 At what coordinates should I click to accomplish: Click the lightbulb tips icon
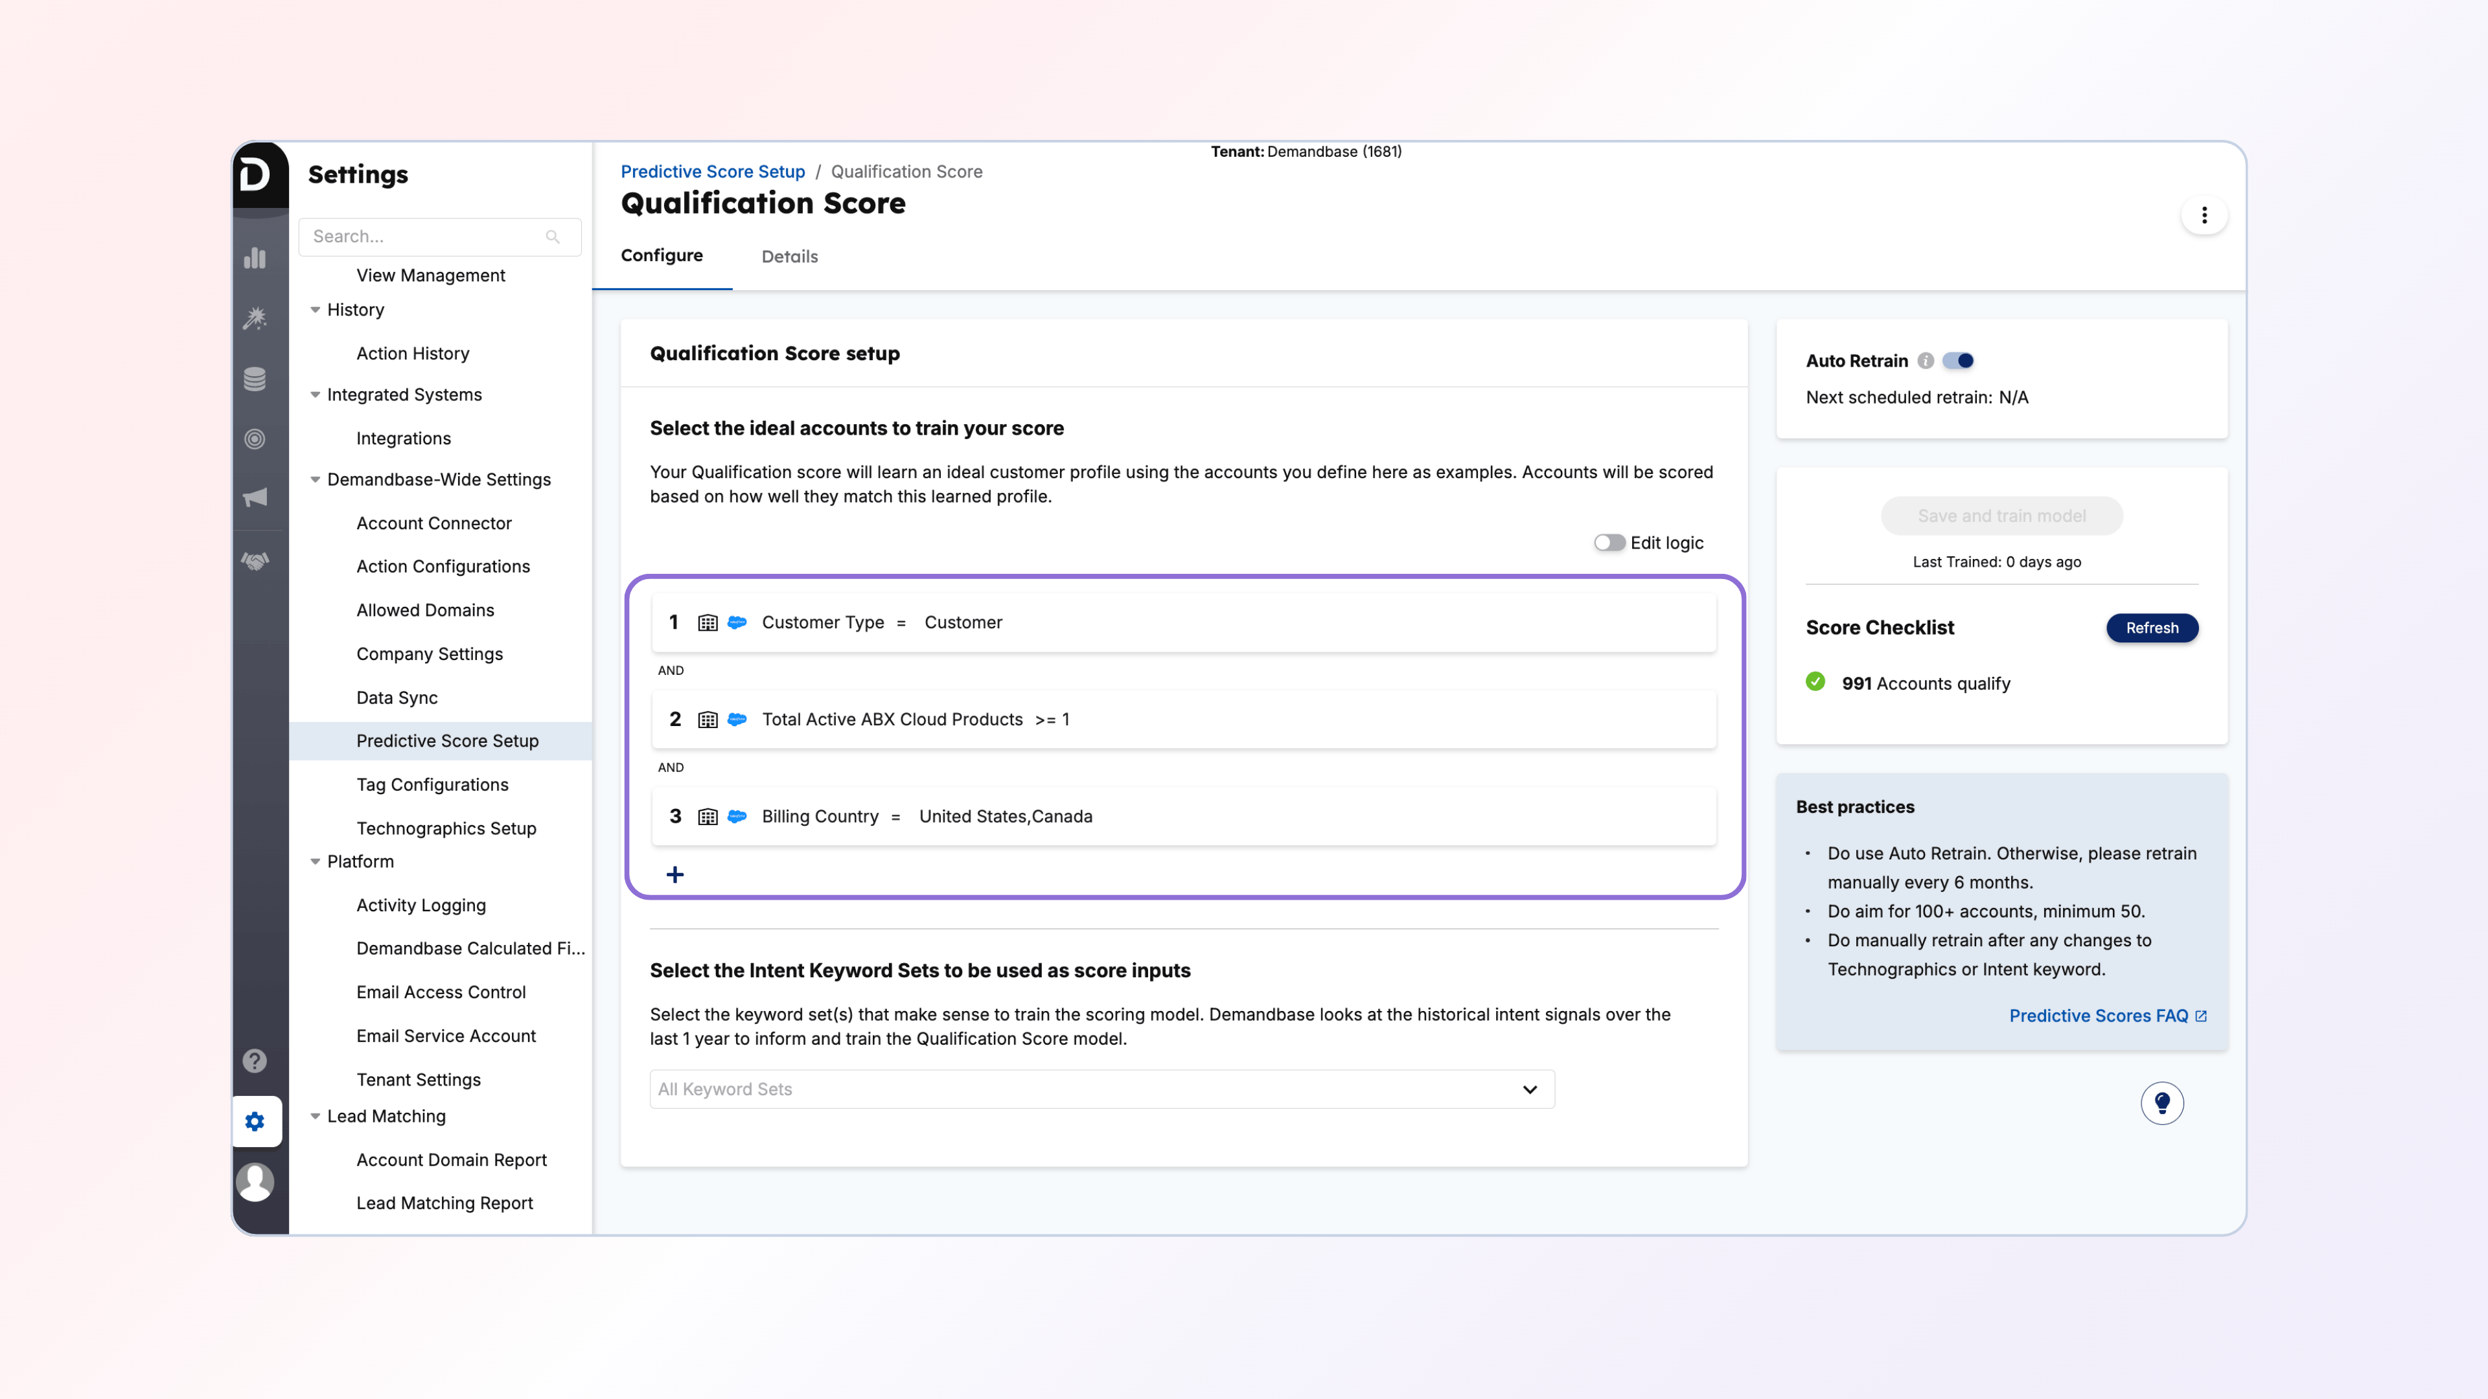tap(2161, 1102)
